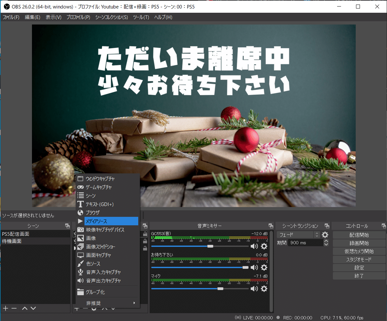Choose Video Capture Device (映像キャプチャデバイス)
387x321 pixels.
click(108, 230)
